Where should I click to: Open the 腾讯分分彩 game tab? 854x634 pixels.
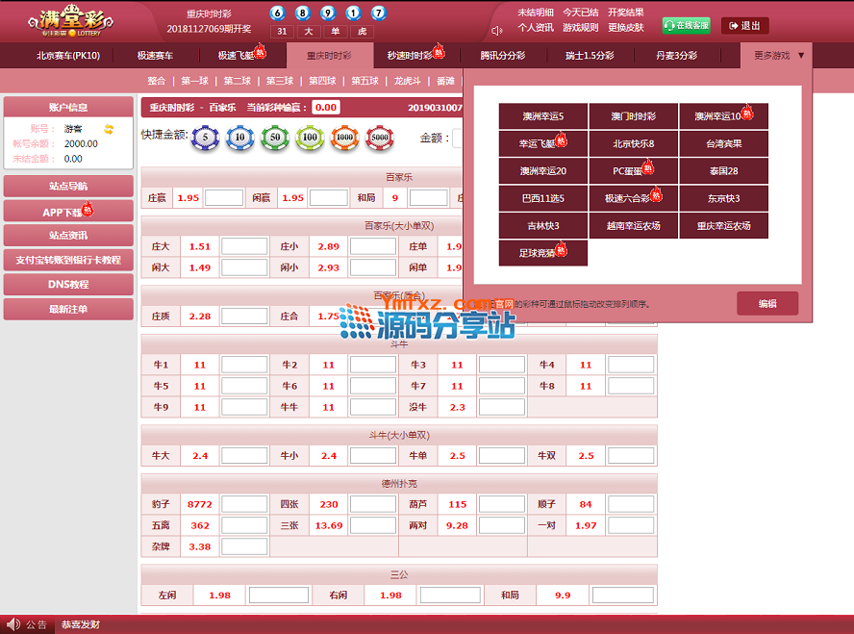(x=503, y=56)
